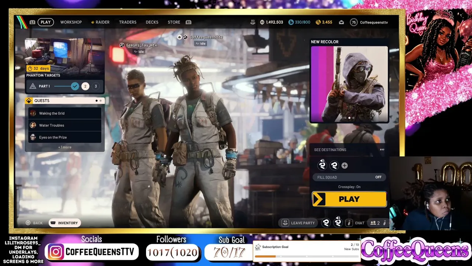Click the Water Troubles trader portrait

(x=33, y=125)
